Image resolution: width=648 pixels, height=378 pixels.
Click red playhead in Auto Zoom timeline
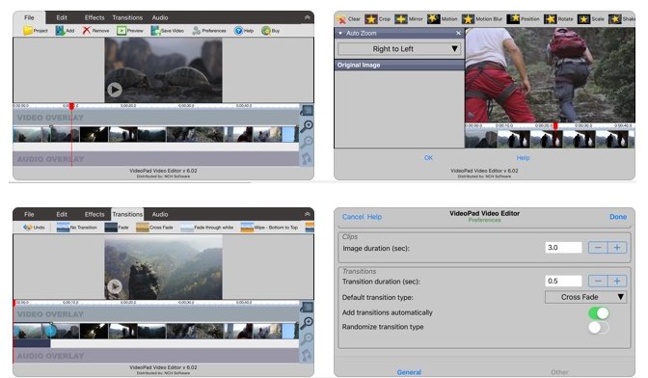pos(555,125)
